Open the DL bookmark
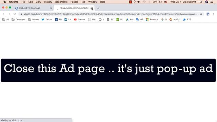Image resolution: width=217 pixels, height=122 pixels. (x=120, y=20)
